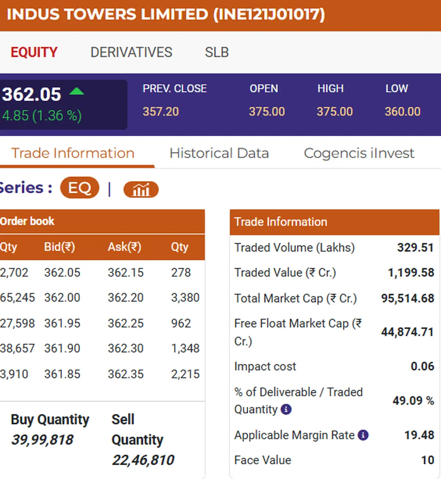Click the Buy Quantity value 39,99,818
Image resolution: width=441 pixels, height=479 pixels.
(x=42, y=440)
